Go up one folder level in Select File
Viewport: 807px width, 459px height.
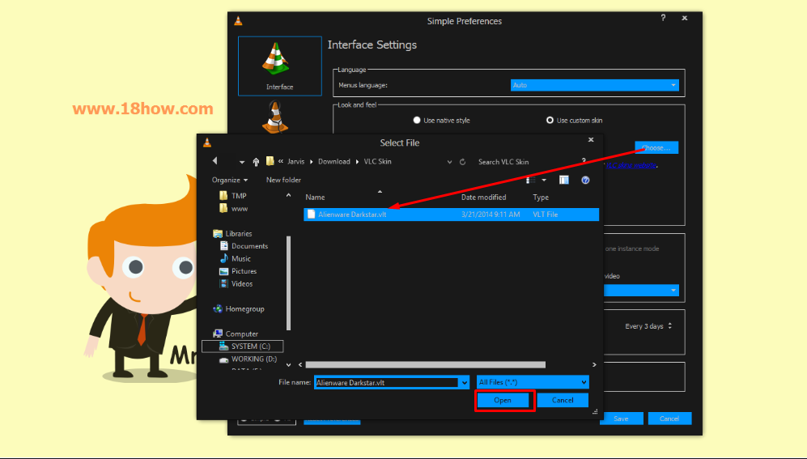[x=256, y=162]
